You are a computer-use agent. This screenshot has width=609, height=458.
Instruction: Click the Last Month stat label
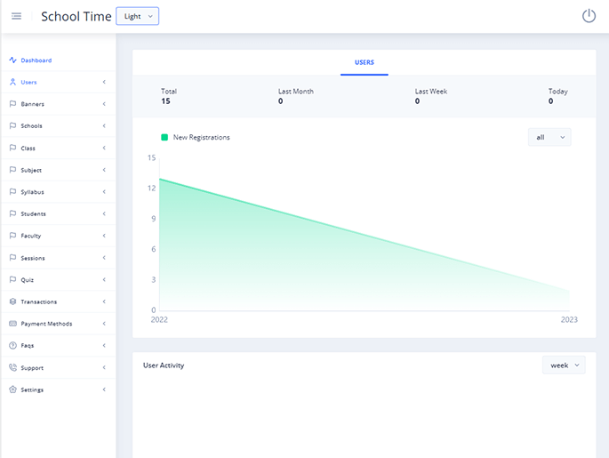click(x=295, y=92)
